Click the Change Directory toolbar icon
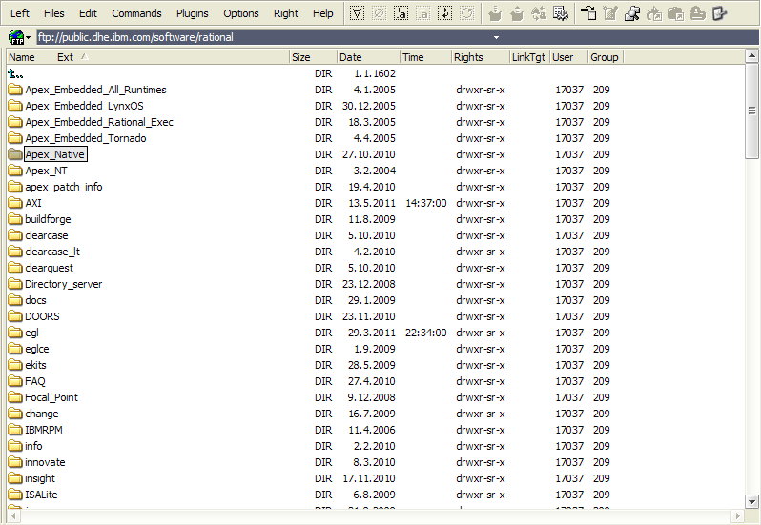The height and width of the screenshot is (525, 761). point(588,13)
